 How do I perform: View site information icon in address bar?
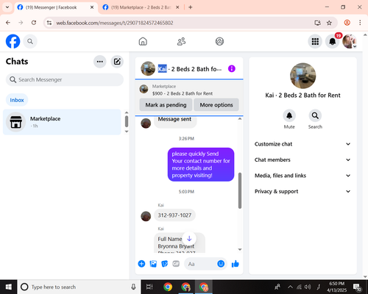49,23
